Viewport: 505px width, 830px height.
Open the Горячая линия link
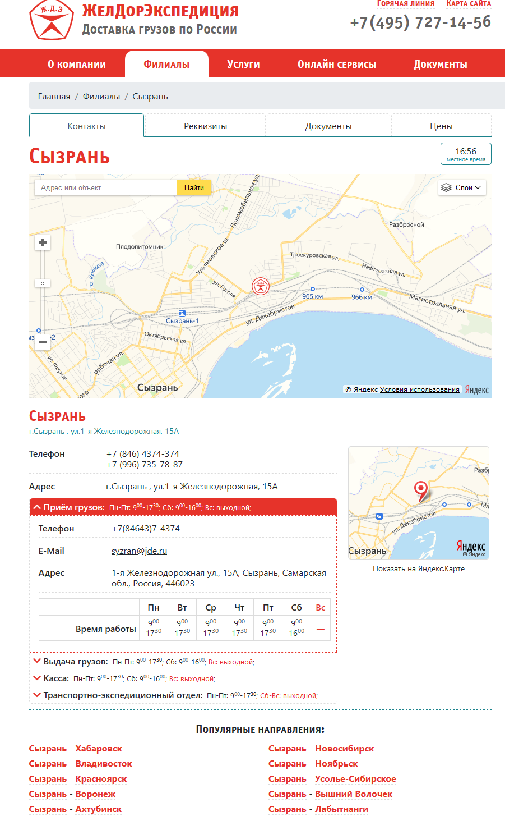click(406, 3)
